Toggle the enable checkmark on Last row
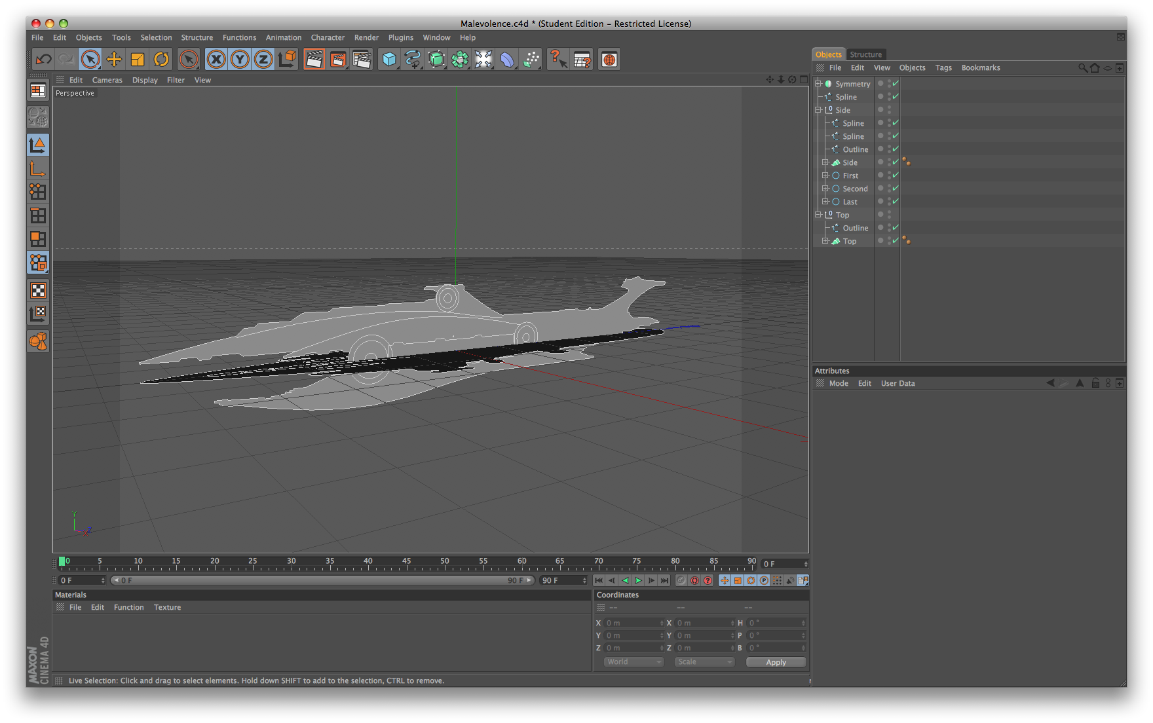This screenshot has height=723, width=1153. coord(896,202)
